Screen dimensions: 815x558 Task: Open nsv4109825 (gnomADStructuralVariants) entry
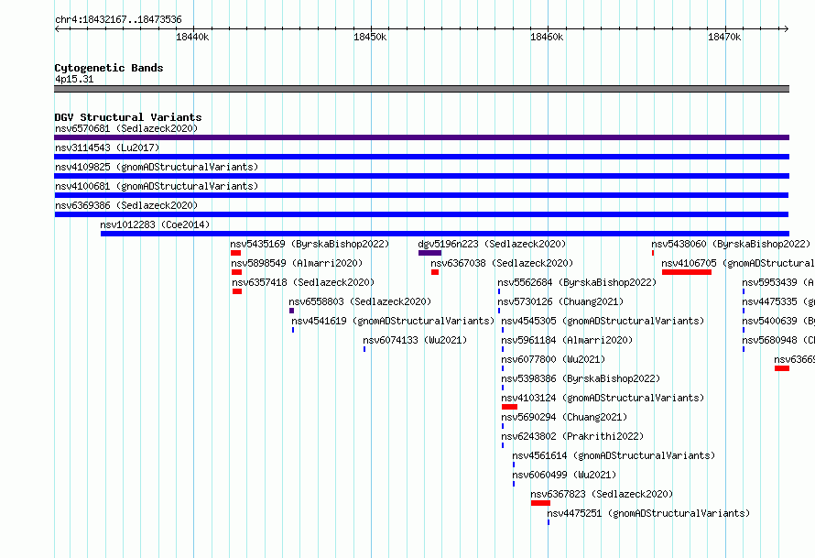coord(157,167)
